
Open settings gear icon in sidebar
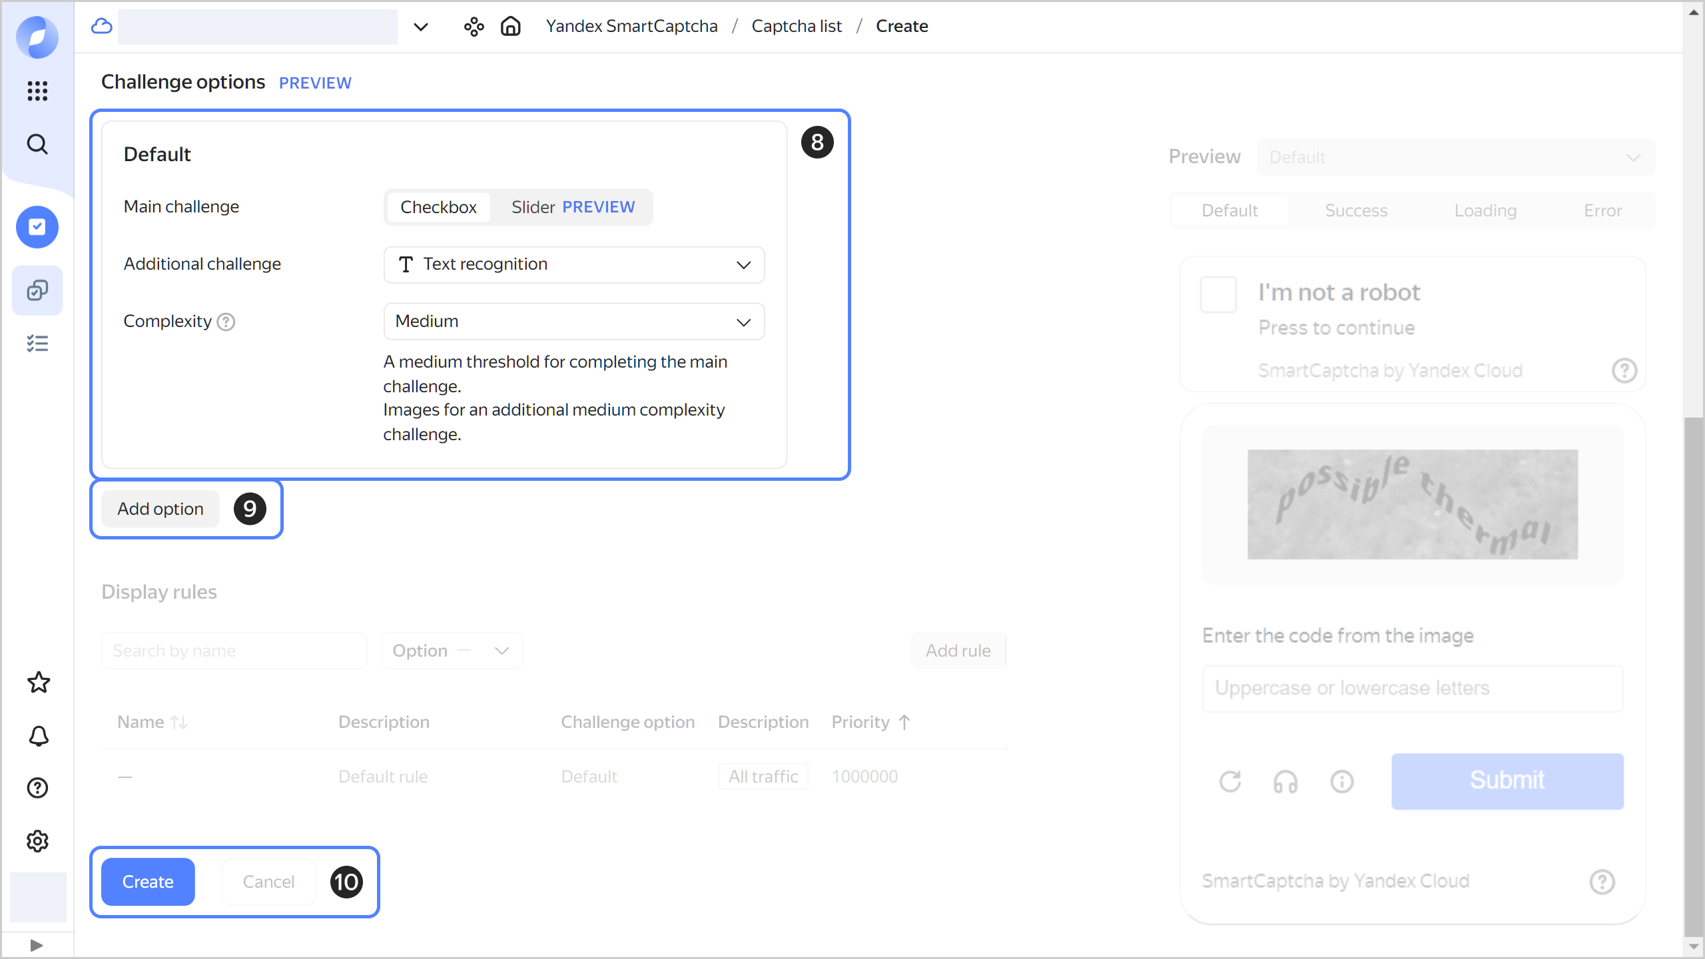click(38, 841)
